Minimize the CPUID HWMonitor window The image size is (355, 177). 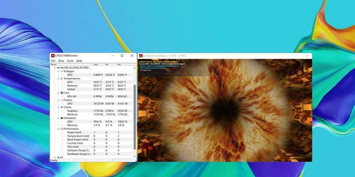(112, 56)
